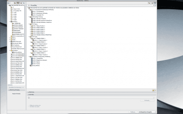Viewport: 183px width, 114px height.
Task: Open the '2 – Πινακίδες' path dropdown
Action: (x=90, y=5)
